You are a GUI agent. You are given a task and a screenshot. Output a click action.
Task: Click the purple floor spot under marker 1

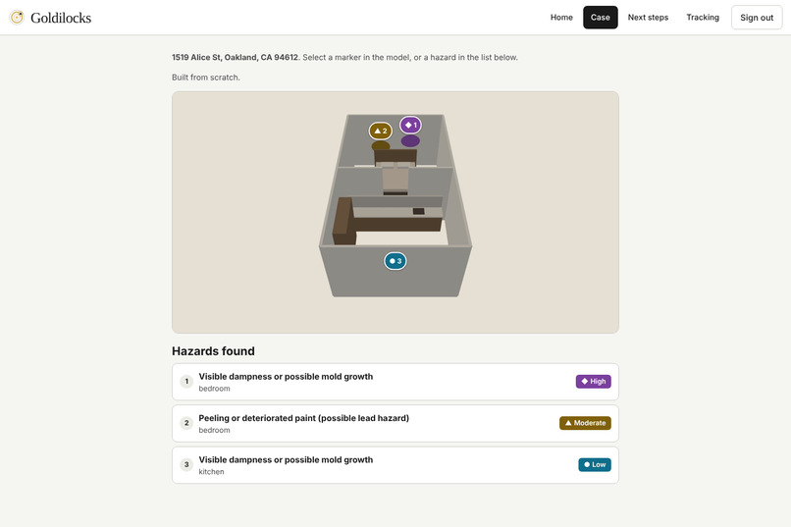[x=410, y=140]
